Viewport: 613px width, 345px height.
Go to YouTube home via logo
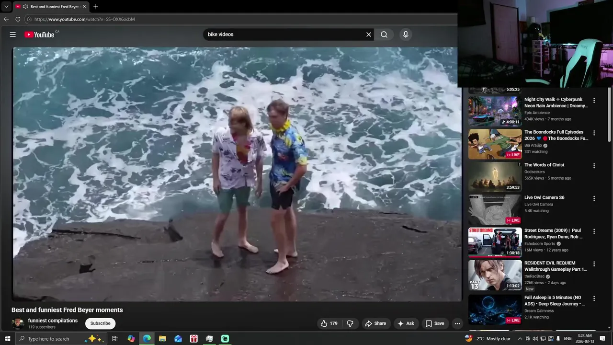pos(39,34)
